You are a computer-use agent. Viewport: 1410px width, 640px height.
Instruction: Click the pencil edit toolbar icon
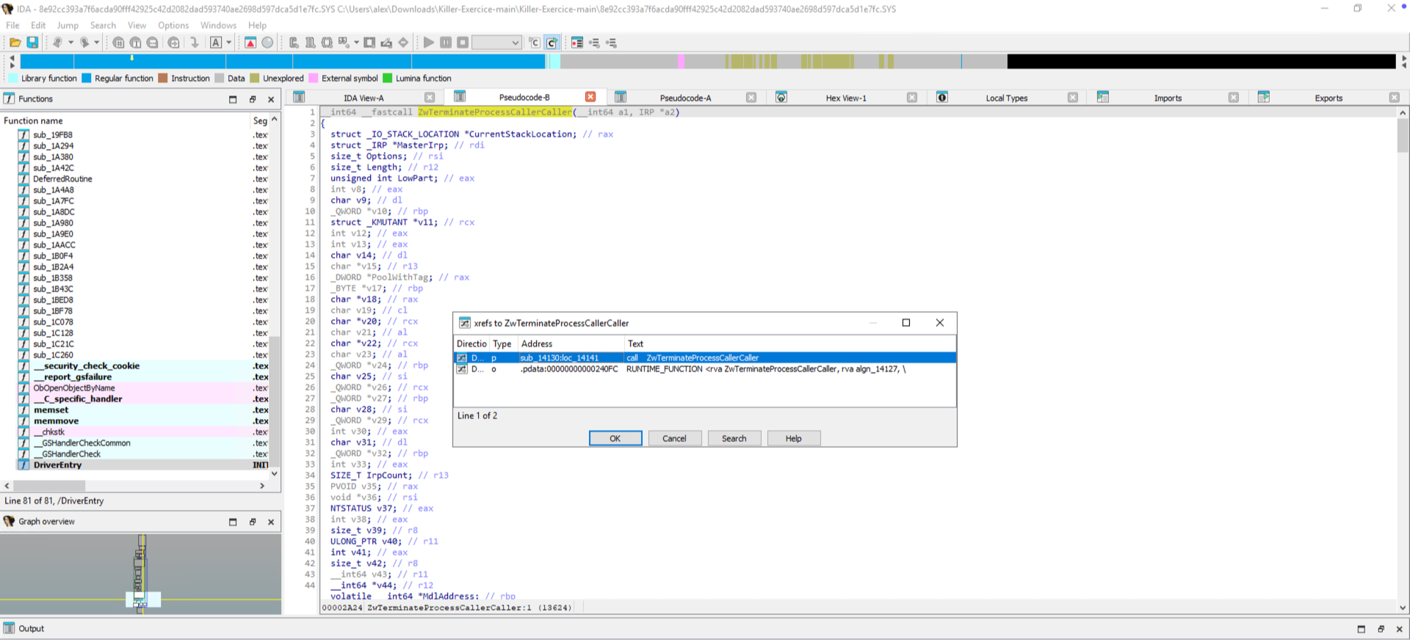386,43
